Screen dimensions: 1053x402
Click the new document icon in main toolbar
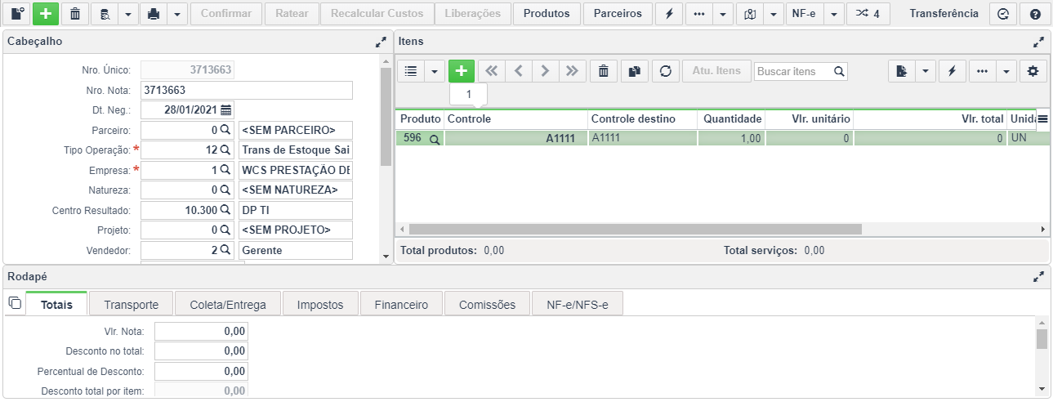point(17,14)
